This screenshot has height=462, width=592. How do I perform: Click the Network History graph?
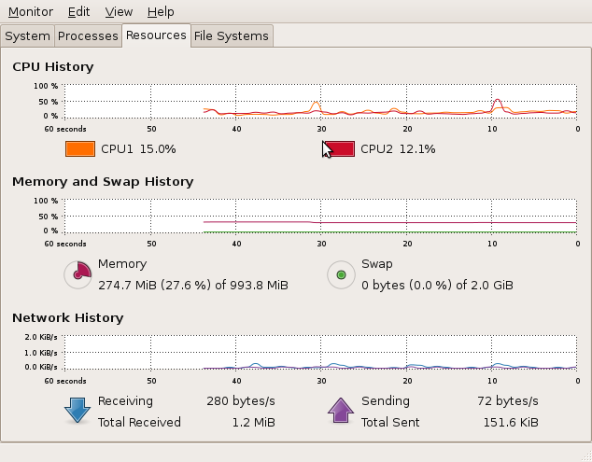pos(320,353)
